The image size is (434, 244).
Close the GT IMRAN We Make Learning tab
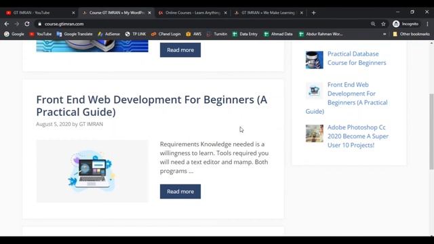[302, 13]
